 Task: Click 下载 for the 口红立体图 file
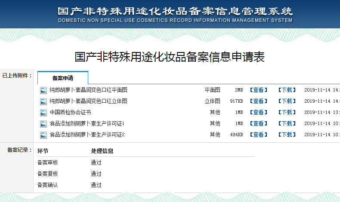287,101
